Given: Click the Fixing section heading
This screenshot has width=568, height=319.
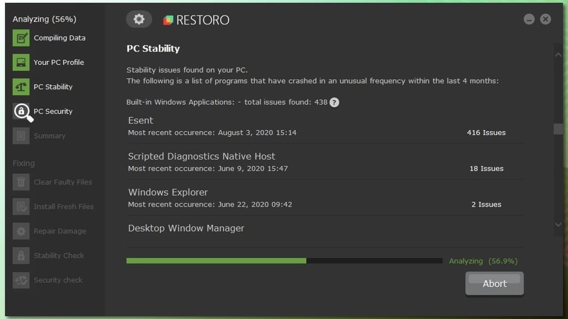Looking at the screenshot, I should pyautogui.click(x=23, y=163).
